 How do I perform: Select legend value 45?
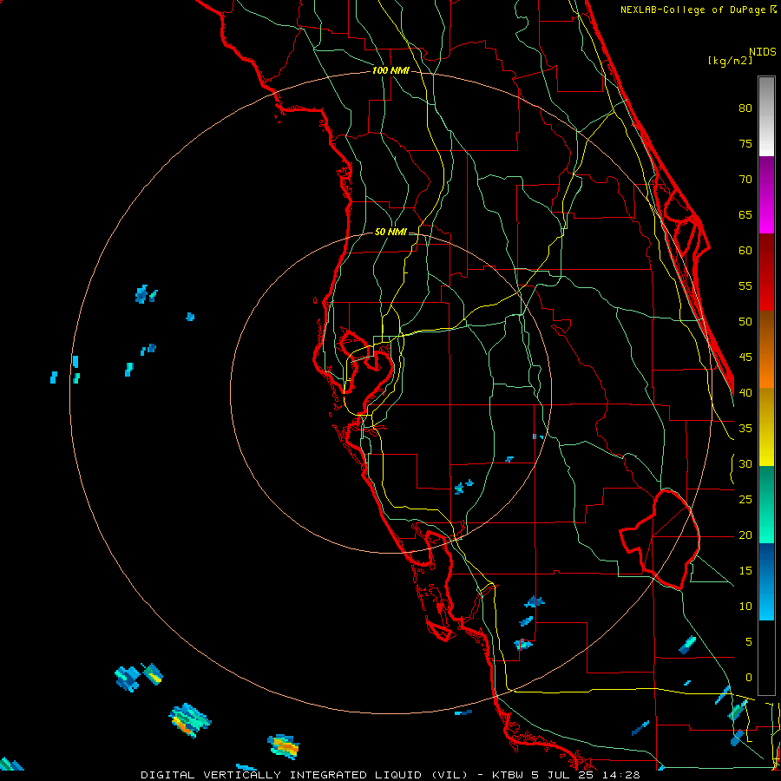coord(745,358)
